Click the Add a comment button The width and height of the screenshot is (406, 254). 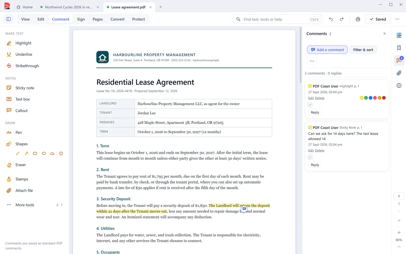pyautogui.click(x=327, y=50)
